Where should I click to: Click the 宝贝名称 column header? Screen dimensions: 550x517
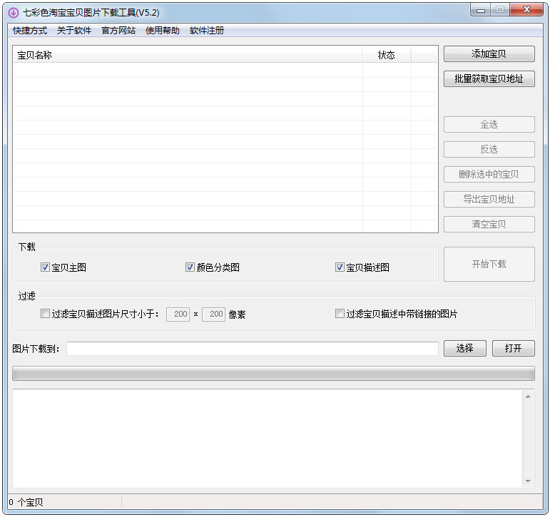[187, 55]
